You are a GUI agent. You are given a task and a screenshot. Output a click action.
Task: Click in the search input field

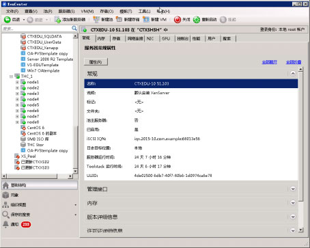click(x=36, y=29)
